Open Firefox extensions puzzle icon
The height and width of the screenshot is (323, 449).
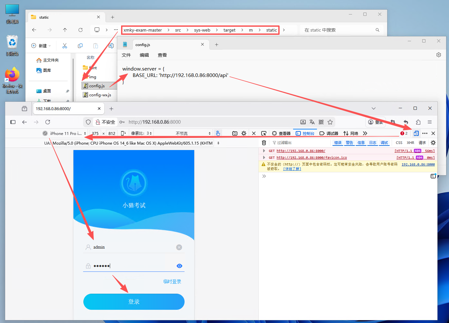(418, 122)
